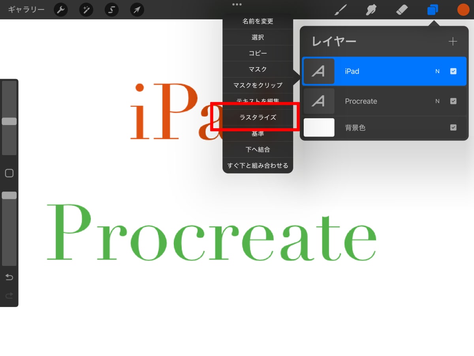
Task: Toggle 背景色 layer visibility checkbox
Action: point(453,127)
